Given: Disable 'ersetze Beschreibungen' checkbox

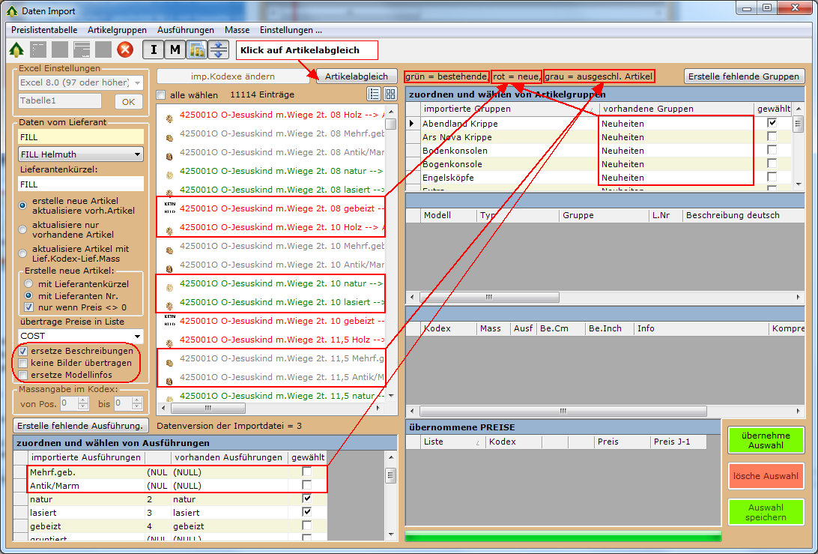Looking at the screenshot, I should click(24, 351).
